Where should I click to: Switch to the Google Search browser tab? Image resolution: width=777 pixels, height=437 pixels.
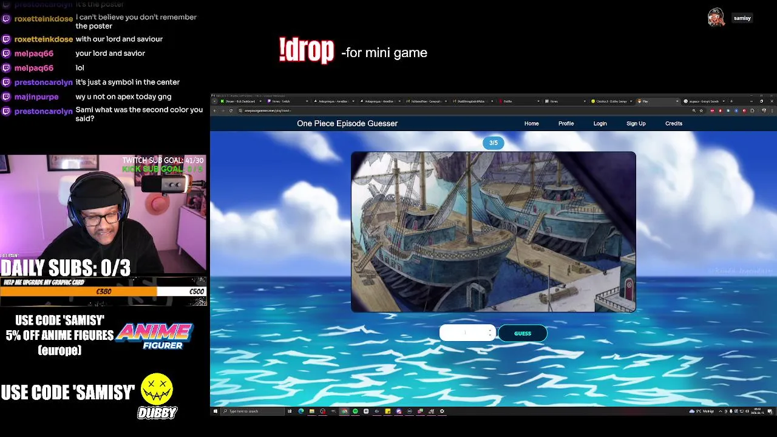coord(703,101)
